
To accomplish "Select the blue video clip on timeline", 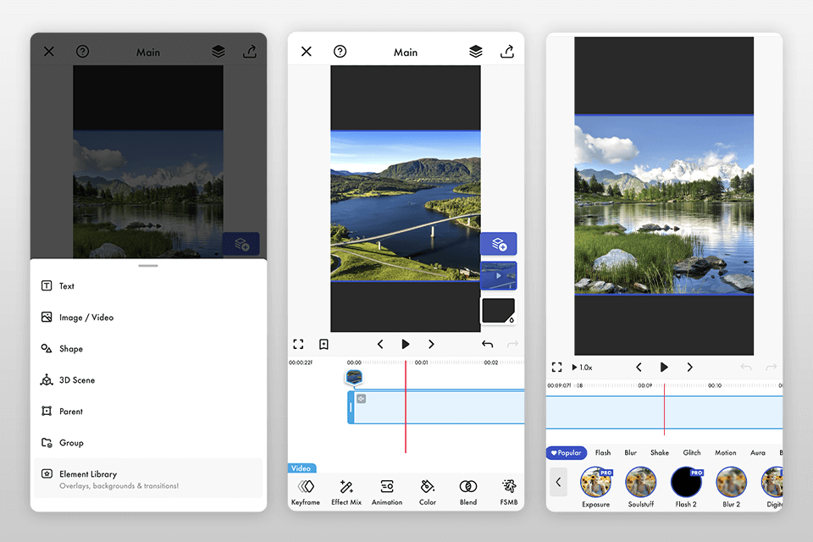I will click(x=435, y=407).
